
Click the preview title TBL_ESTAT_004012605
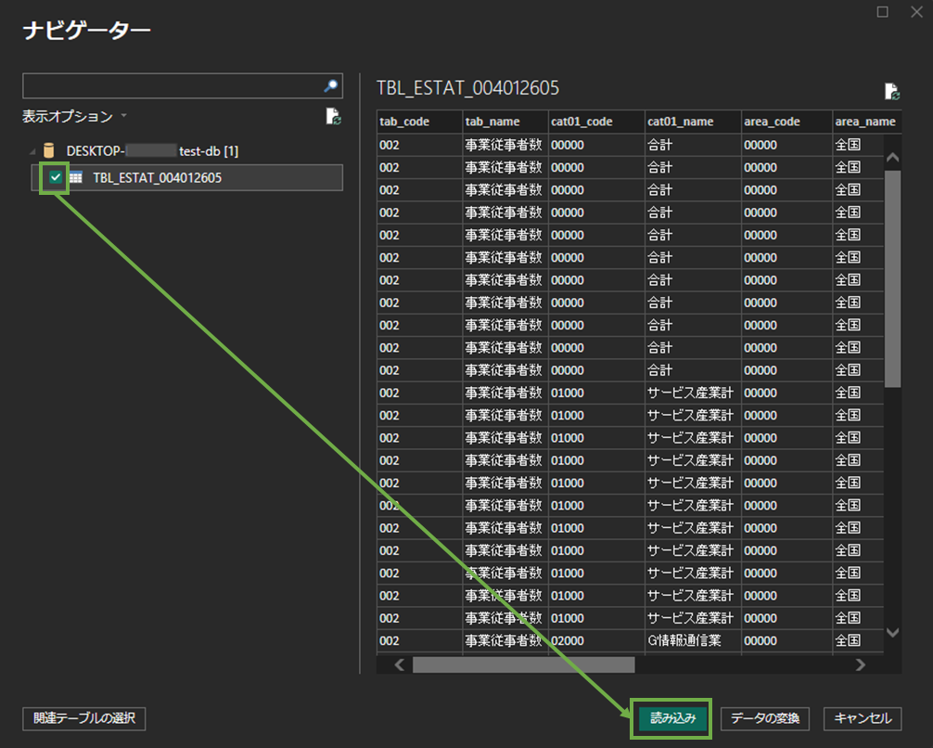[467, 88]
